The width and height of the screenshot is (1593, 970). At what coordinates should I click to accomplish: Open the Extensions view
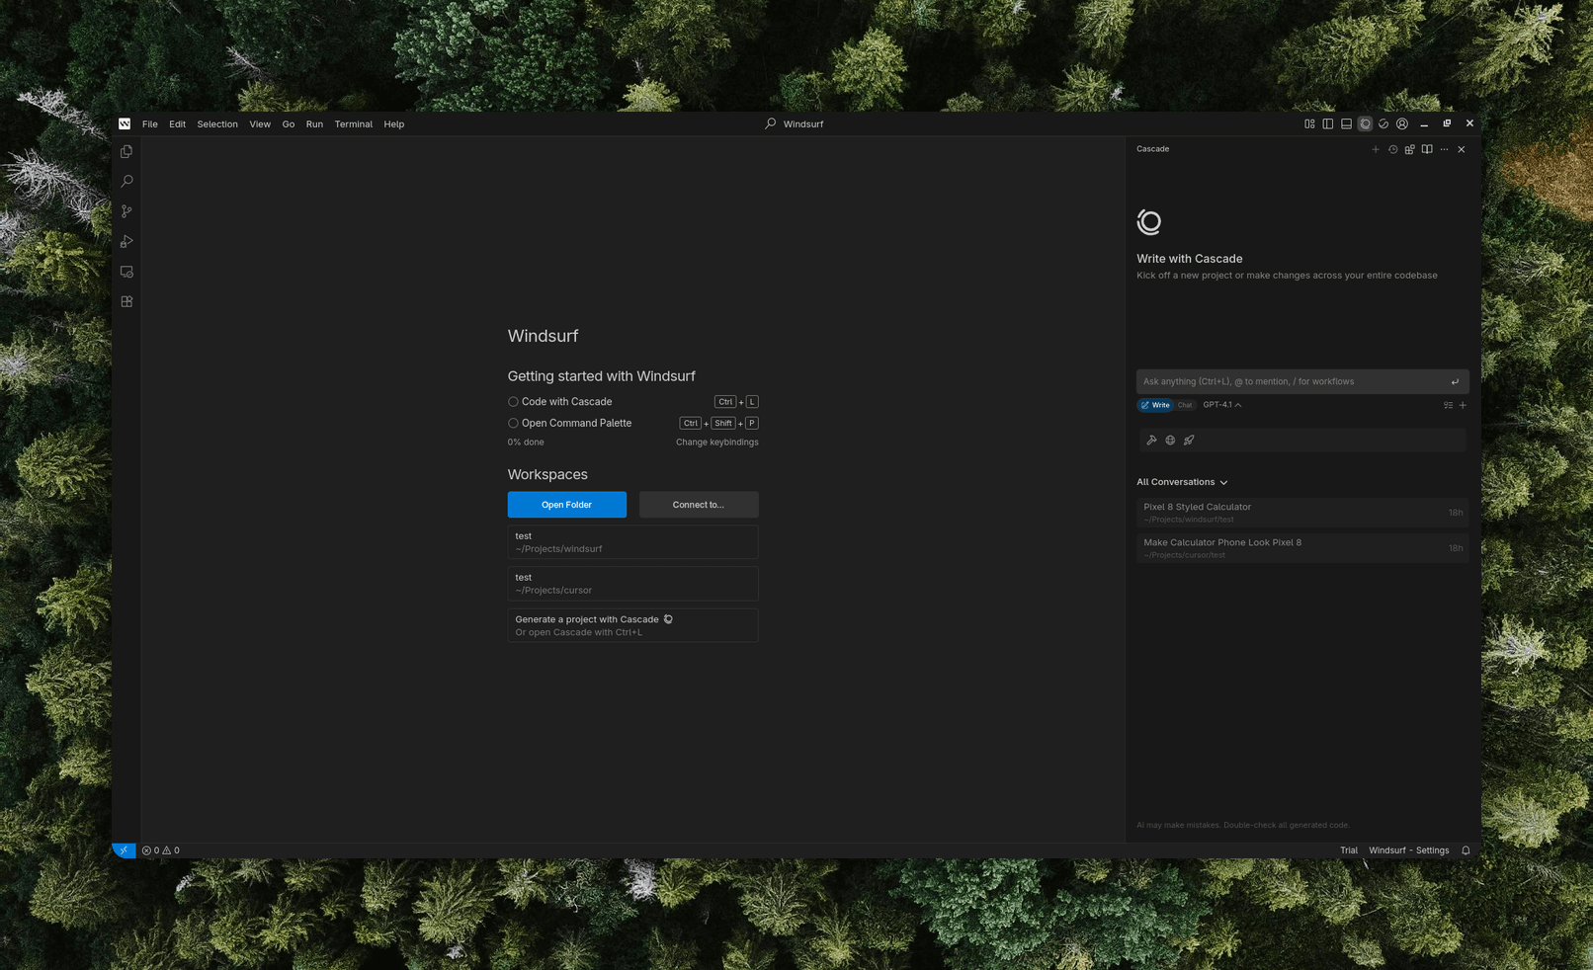[126, 301]
